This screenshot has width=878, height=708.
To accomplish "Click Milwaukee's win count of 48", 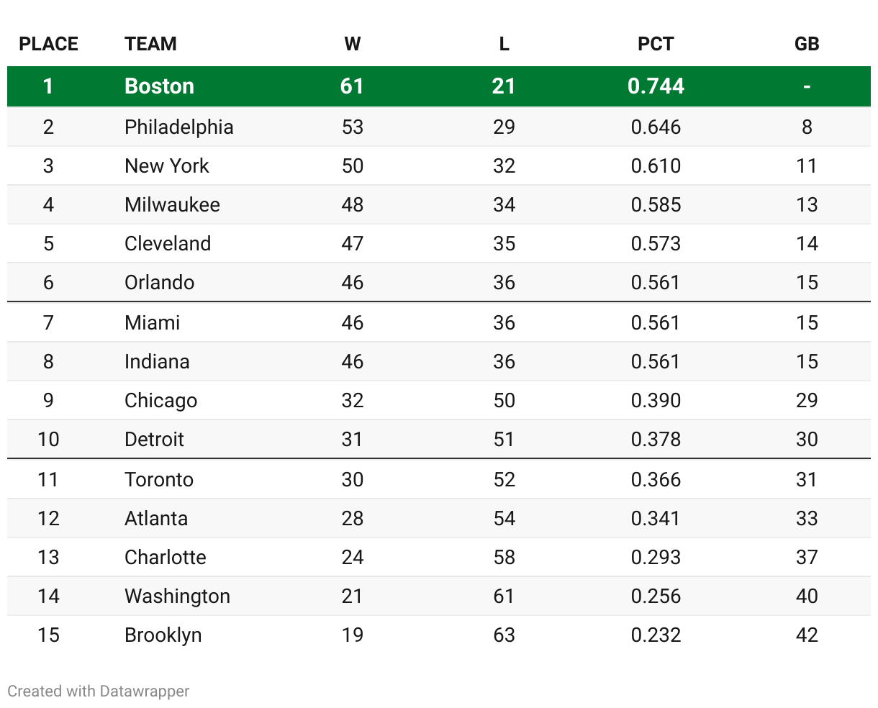I will point(352,205).
